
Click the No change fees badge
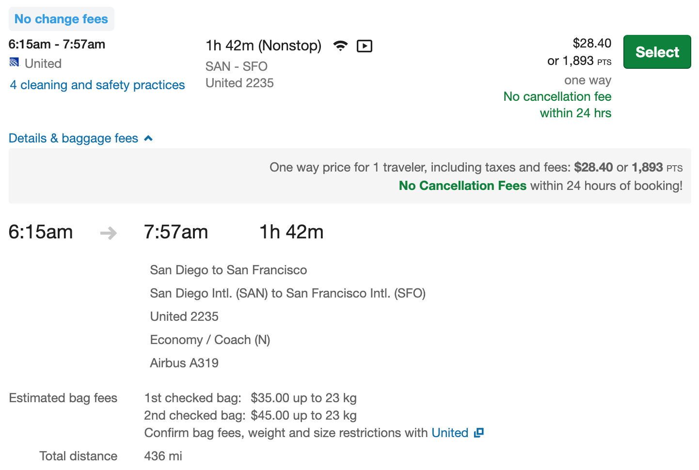[62, 19]
